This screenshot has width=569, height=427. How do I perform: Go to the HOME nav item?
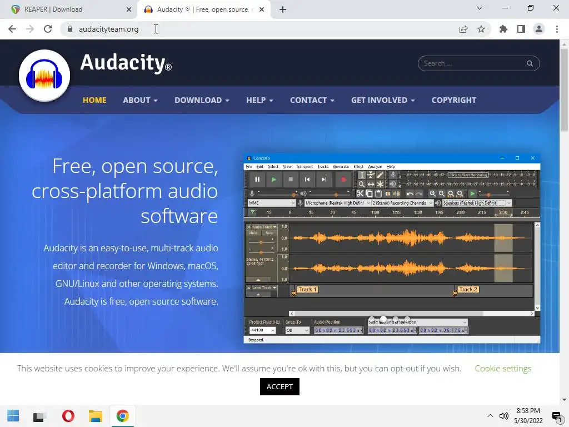click(x=94, y=100)
